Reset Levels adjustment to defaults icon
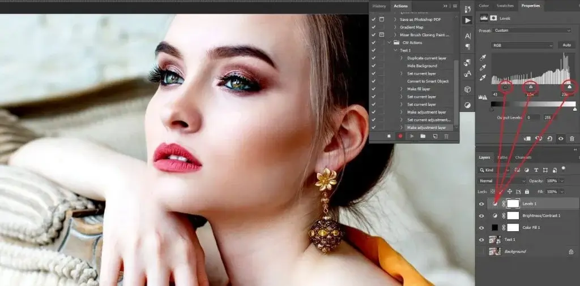 coord(549,138)
